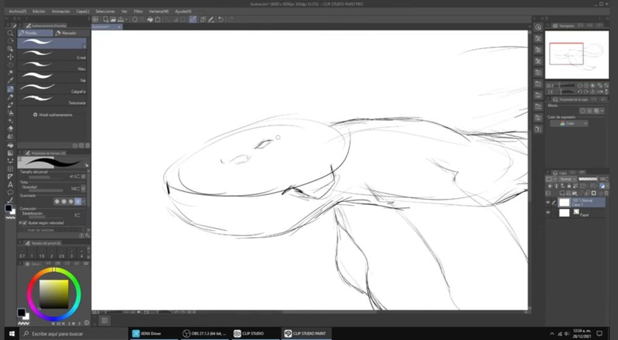Select the Text tool (A)

(11, 185)
